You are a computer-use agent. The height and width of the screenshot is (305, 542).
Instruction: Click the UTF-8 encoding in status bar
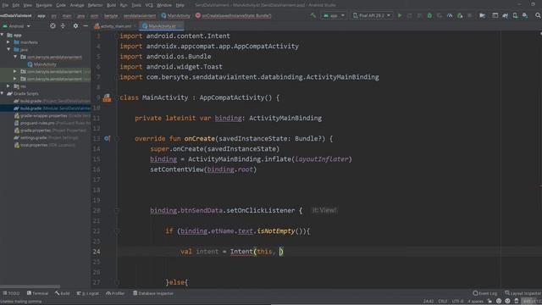tap(457, 302)
